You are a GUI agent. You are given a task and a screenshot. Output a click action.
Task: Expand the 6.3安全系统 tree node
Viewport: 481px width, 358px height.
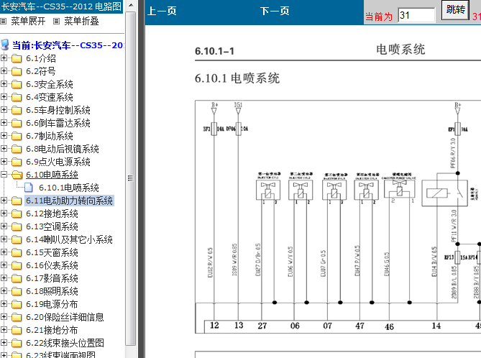pyautogui.click(x=4, y=83)
